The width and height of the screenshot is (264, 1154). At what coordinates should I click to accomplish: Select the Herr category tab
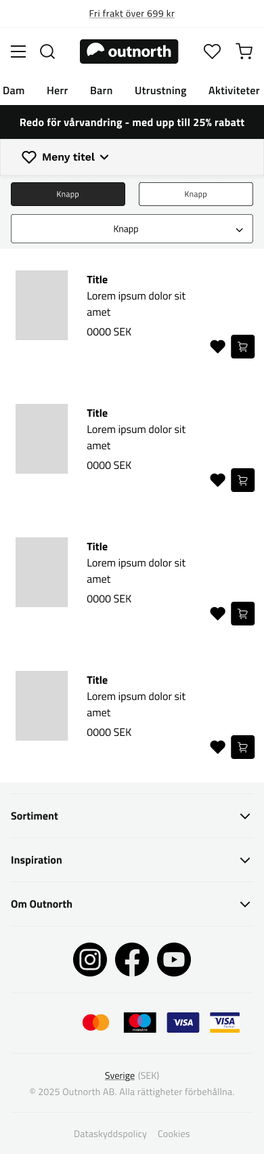pos(58,91)
